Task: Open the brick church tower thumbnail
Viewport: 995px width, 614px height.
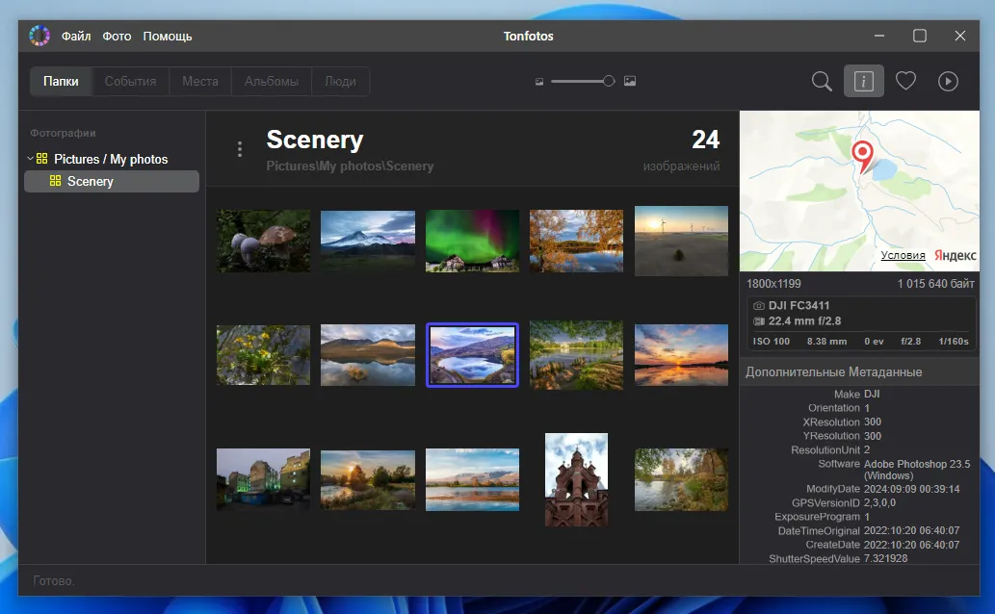Action: pyautogui.click(x=576, y=478)
